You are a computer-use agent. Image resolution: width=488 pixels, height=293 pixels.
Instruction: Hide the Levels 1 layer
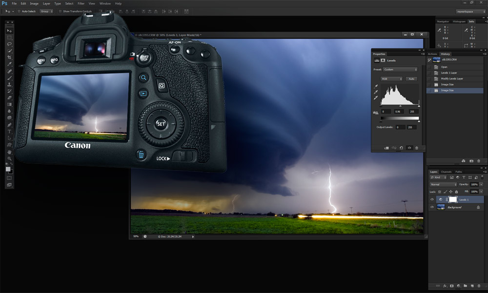432,199
